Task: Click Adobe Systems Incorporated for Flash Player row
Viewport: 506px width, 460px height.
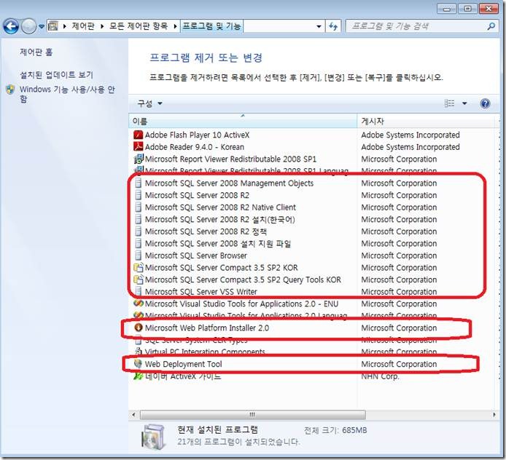Action: click(x=410, y=135)
